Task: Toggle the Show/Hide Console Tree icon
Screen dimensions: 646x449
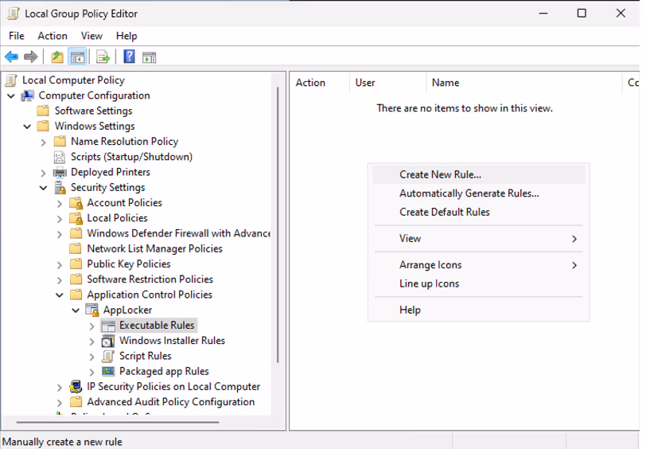Action: (x=77, y=57)
